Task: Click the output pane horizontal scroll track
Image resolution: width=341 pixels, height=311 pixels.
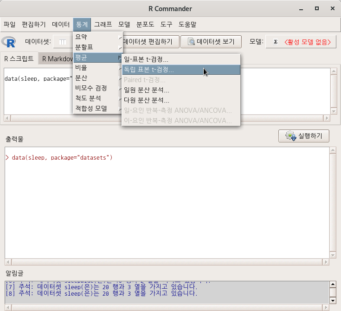Action: tap(167, 262)
